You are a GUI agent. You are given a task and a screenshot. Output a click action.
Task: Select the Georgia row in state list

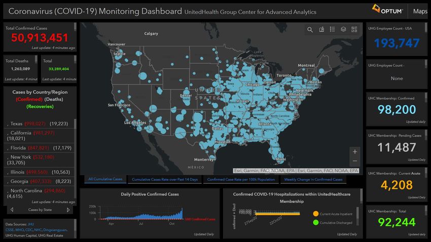[x=39, y=181]
